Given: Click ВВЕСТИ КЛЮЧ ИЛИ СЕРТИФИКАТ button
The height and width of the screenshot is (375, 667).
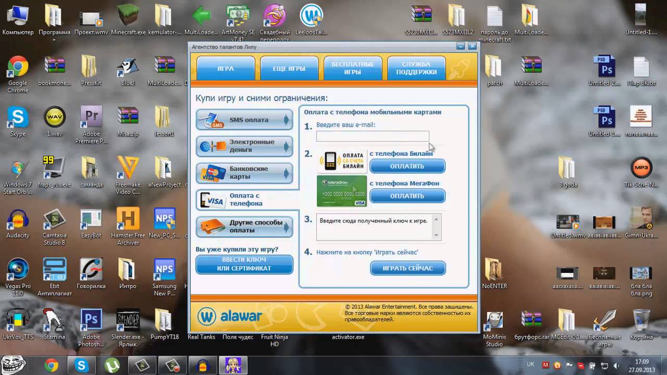Looking at the screenshot, I should [244, 264].
